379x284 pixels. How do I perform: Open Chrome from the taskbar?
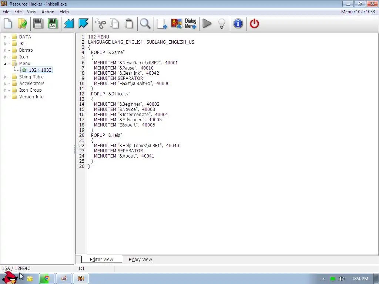click(x=47, y=279)
